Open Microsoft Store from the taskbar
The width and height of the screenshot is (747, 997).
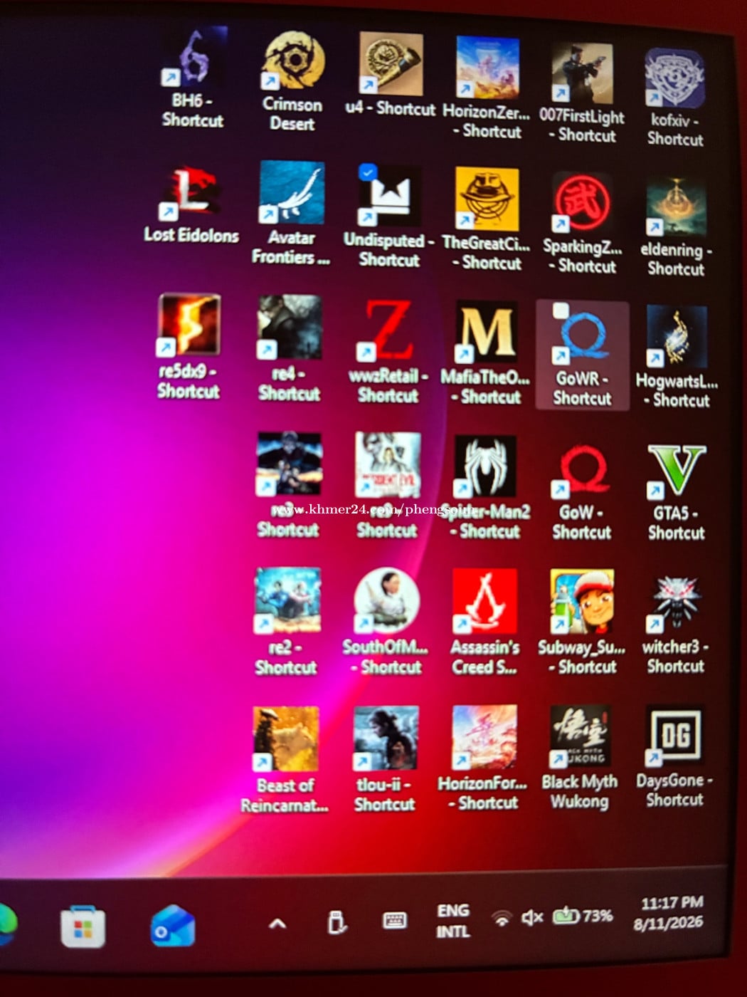[x=83, y=926]
